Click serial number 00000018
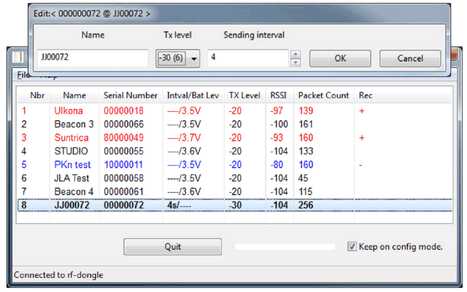Image resolution: width=467 pixels, height=292 pixels. [123, 111]
